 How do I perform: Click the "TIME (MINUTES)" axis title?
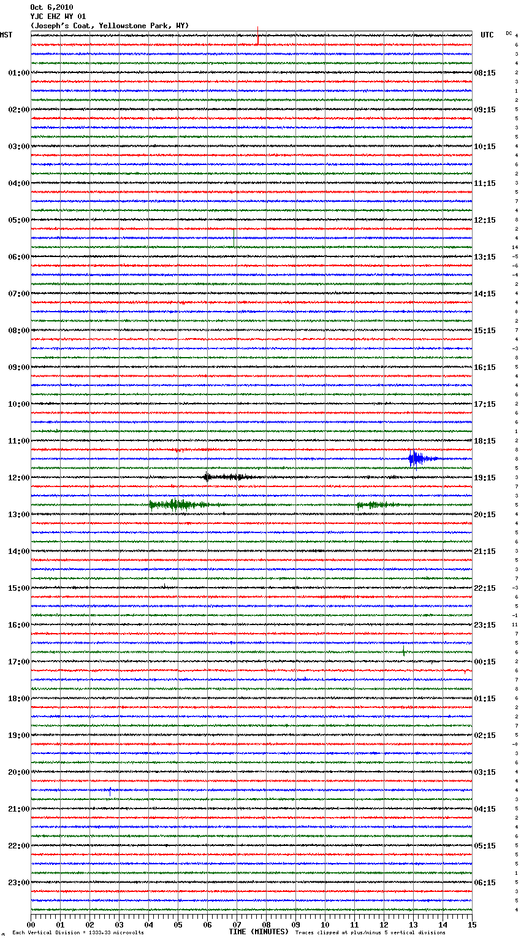pyautogui.click(x=259, y=932)
